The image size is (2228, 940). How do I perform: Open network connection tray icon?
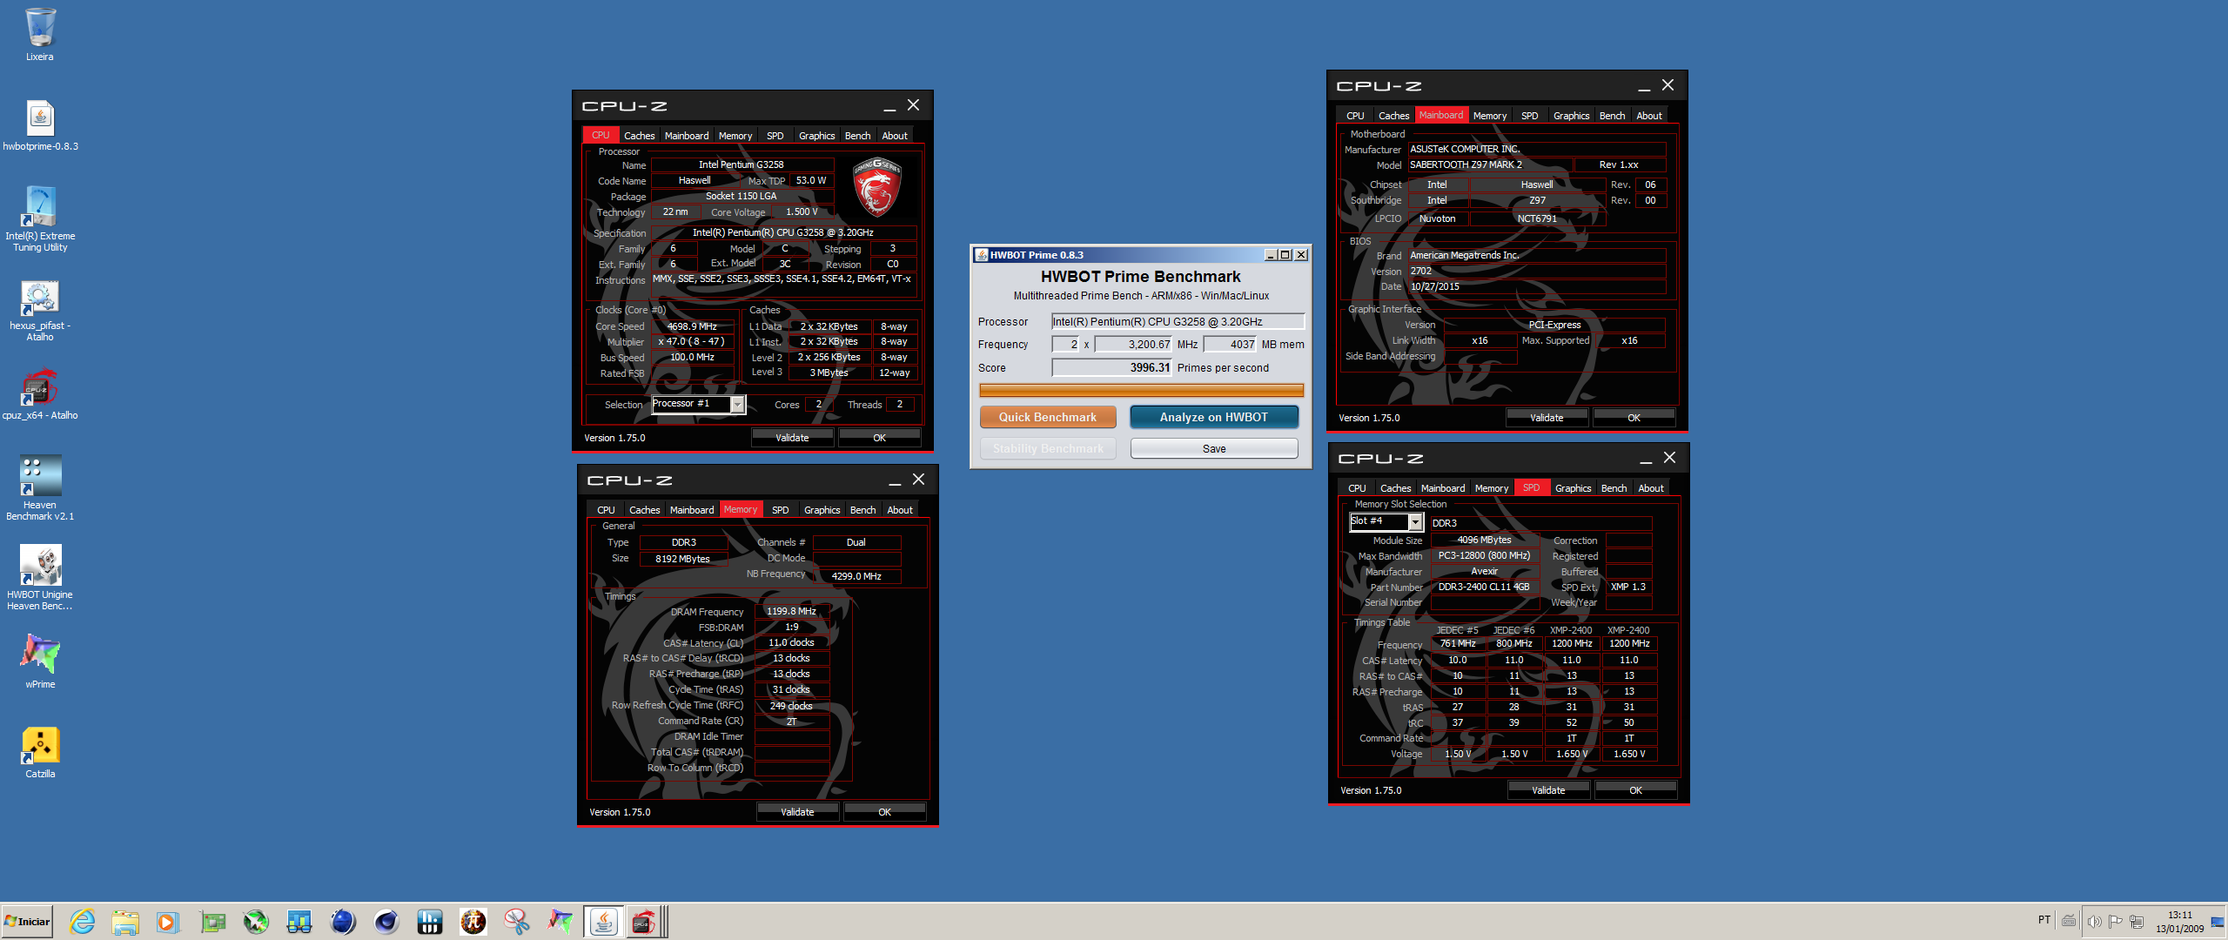pos(2136,922)
